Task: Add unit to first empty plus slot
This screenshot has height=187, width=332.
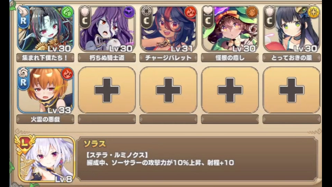Action: pyautogui.click(x=107, y=90)
